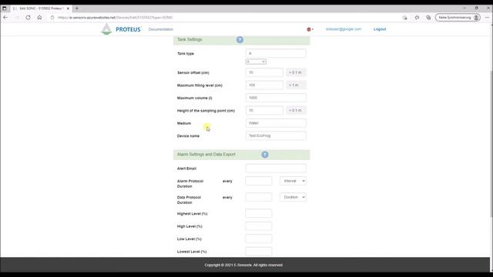The width and height of the screenshot is (493, 277).
Task: Open the Tank type dropdown
Action: (x=256, y=62)
